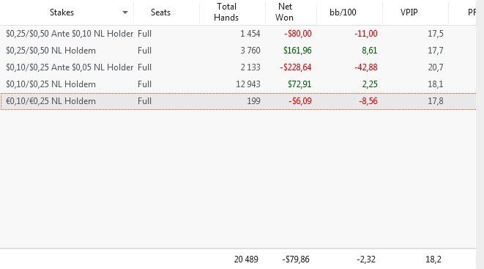Image resolution: width=484 pixels, height=269 pixels.
Task: Select the $0,25/$0,50 Ante $0,10 NL Holdem row
Action: pos(238,34)
